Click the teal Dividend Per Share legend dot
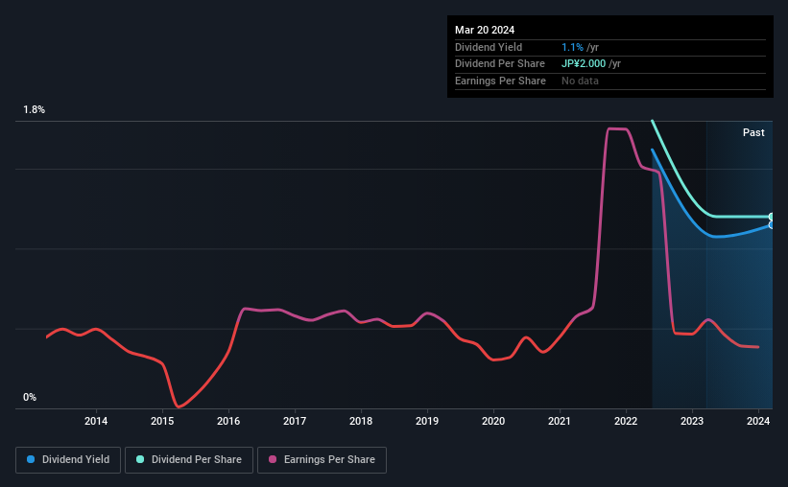The image size is (788, 487). (140, 459)
